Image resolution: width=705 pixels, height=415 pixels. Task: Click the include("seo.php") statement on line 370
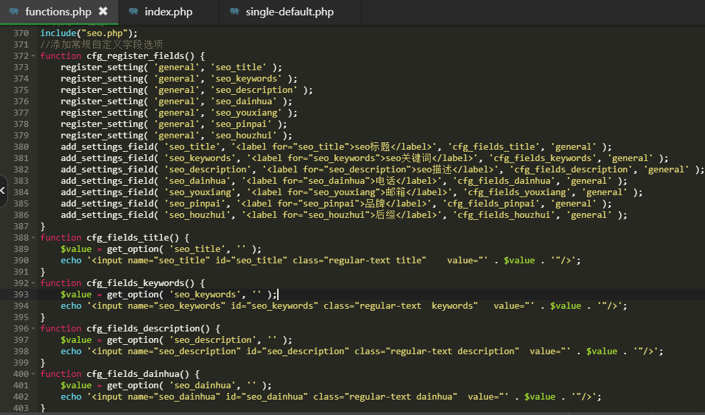click(89, 33)
